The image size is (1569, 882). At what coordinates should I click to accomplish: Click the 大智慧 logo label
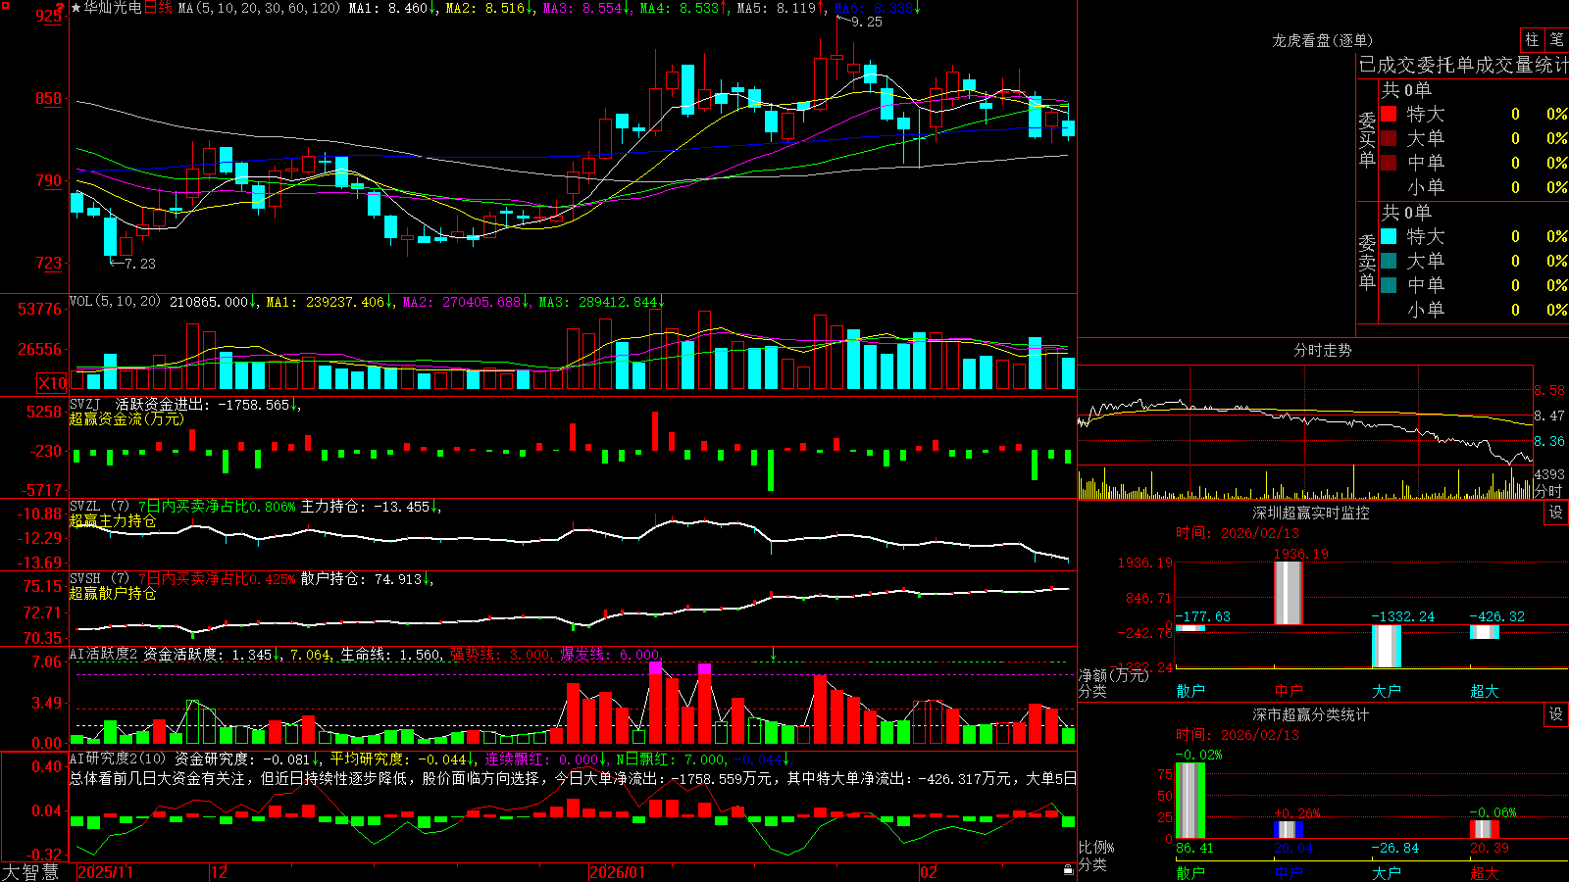(x=30, y=872)
